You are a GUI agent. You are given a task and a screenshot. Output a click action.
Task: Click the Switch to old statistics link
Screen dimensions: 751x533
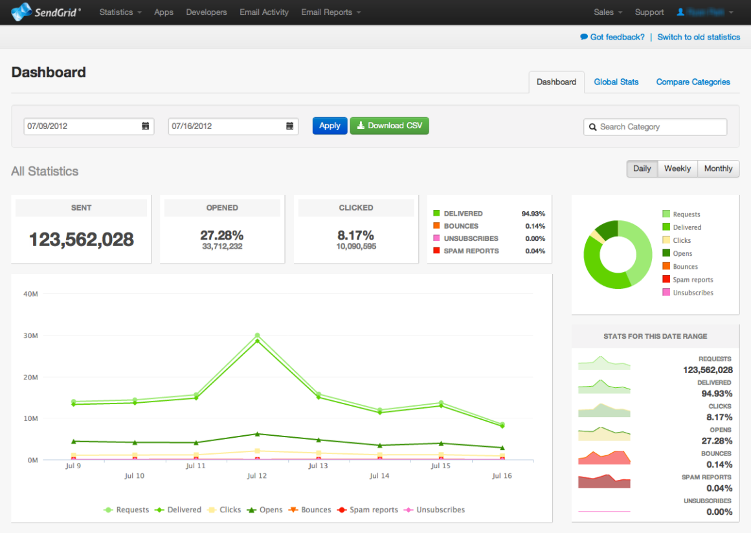pos(699,37)
